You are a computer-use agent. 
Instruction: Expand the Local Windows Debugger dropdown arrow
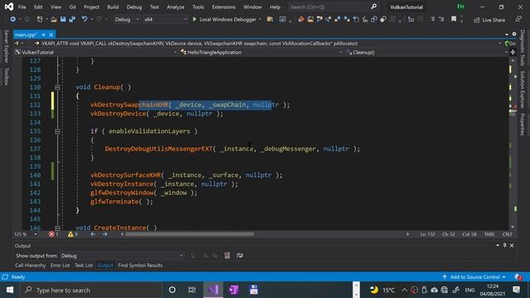pos(259,20)
